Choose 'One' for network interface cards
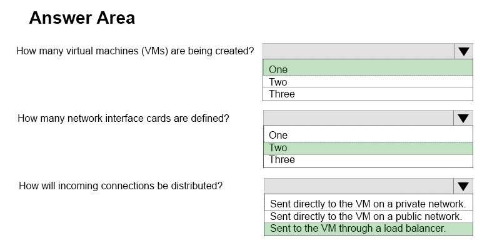492x243 pixels. (x=368, y=134)
